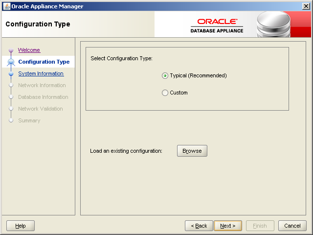
Task: Click the 'Load an existing configuration:' label
Action: click(x=126, y=151)
